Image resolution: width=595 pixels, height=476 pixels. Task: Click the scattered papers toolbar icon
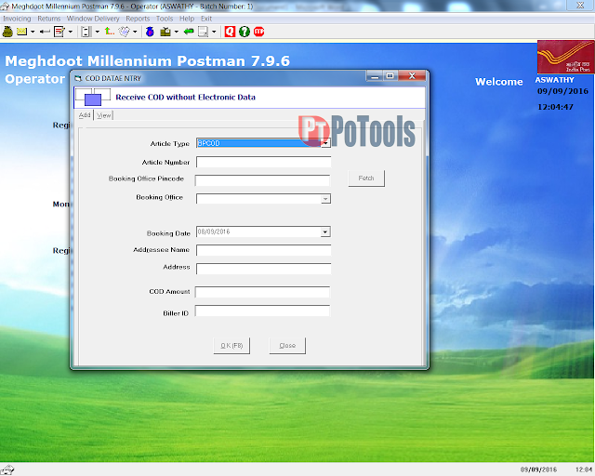click(124, 32)
